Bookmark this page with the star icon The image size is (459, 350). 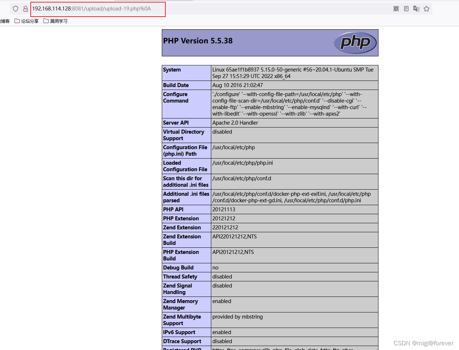click(426, 9)
